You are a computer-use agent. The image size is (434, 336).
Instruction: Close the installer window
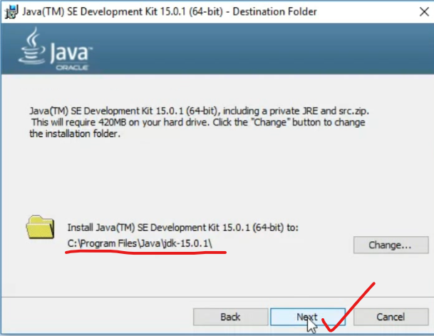point(424,11)
